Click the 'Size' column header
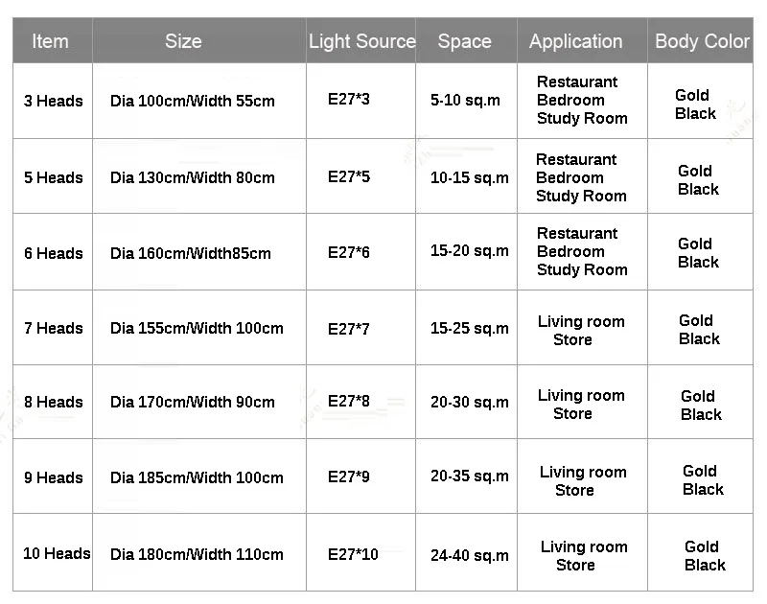 (199, 40)
